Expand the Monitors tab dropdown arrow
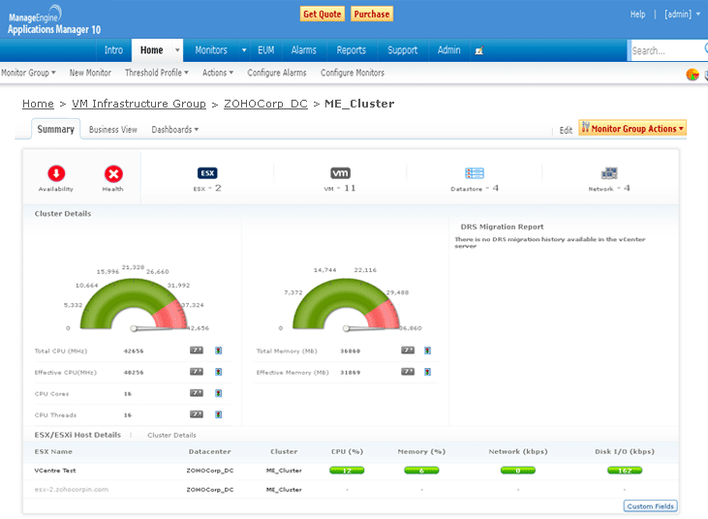Image resolution: width=708 pixels, height=519 pixels. (244, 50)
